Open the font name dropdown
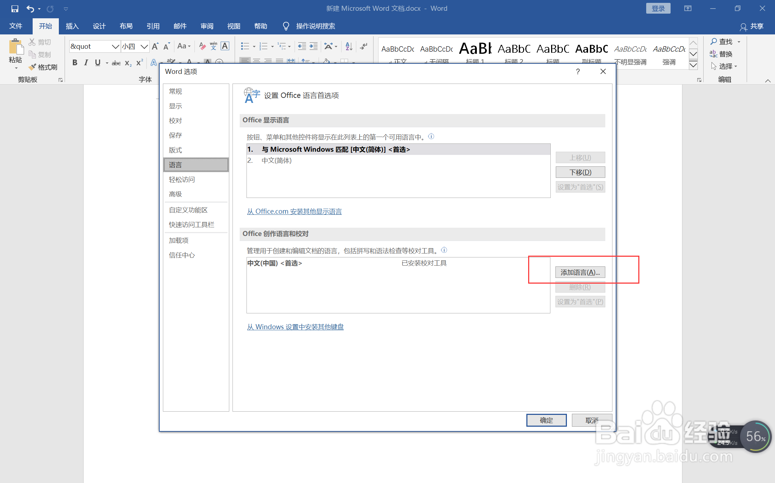 [115, 46]
